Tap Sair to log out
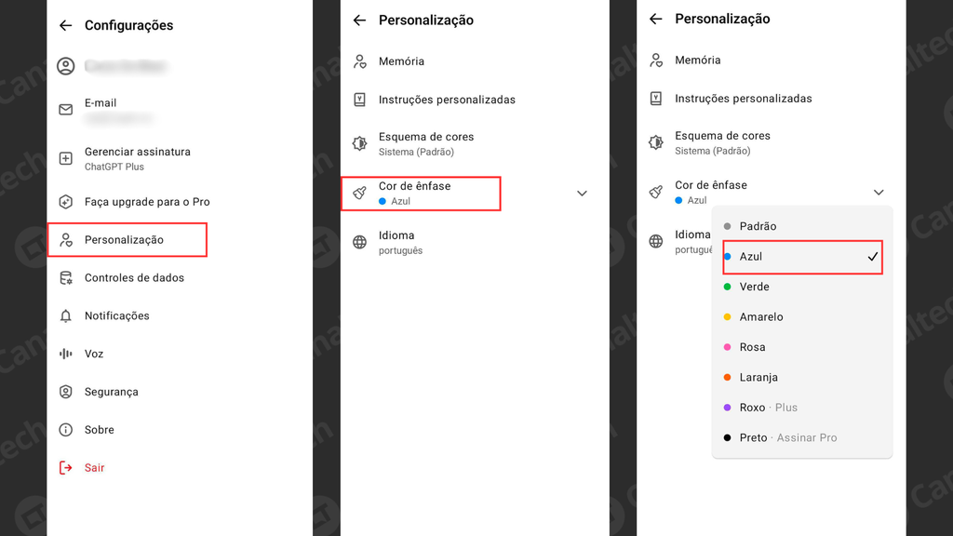 tap(94, 468)
